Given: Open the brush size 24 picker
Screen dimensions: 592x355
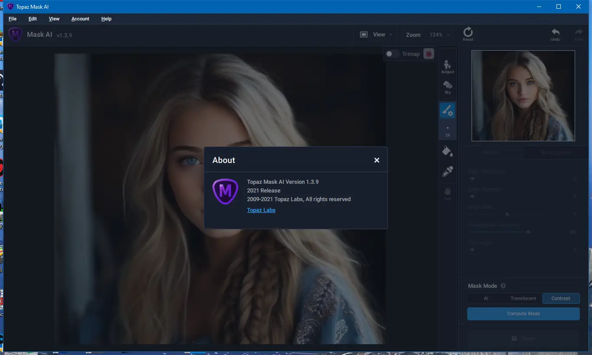Looking at the screenshot, I should click(448, 130).
